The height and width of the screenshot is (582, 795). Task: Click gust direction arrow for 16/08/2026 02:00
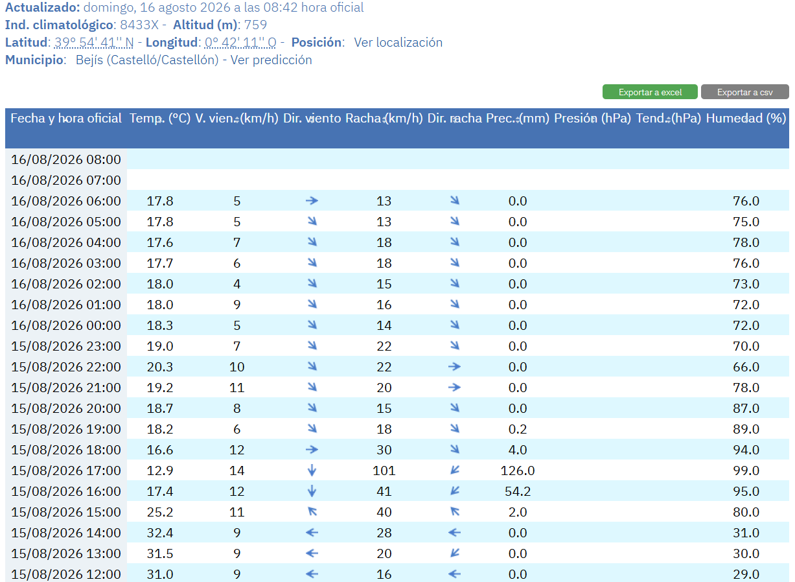pyautogui.click(x=454, y=284)
